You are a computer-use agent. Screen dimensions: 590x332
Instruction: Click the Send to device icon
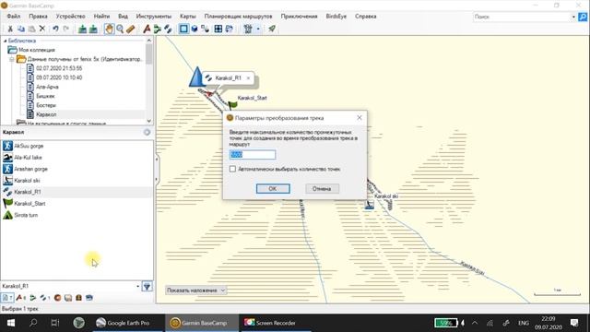tap(82, 29)
